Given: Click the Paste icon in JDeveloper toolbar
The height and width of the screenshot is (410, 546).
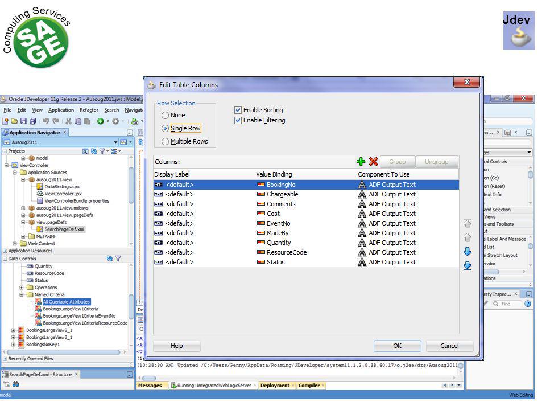Looking at the screenshot, I should pos(87,121).
